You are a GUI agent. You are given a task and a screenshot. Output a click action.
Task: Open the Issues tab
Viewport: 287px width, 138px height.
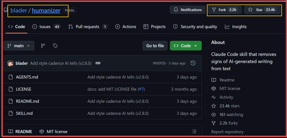(x=47, y=27)
